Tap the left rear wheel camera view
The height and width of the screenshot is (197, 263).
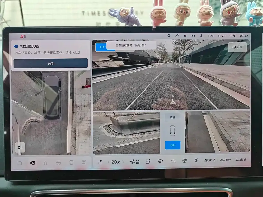coord(127,133)
